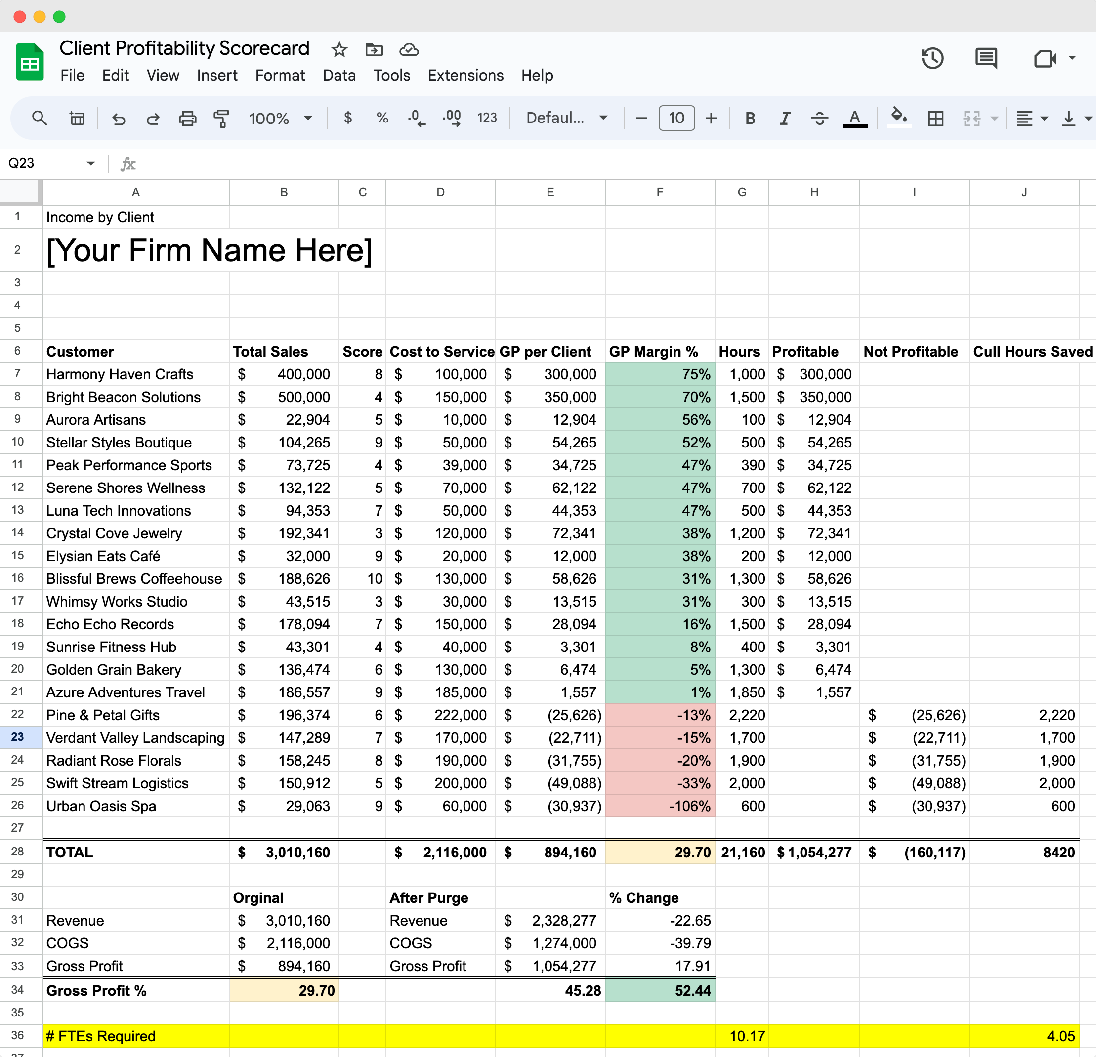The width and height of the screenshot is (1096, 1057).
Task: Click the increase font size plus button
Action: [x=711, y=119]
